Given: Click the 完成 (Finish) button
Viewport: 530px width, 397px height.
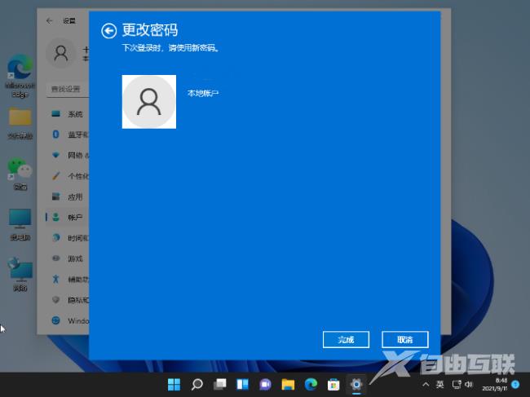Looking at the screenshot, I should pyautogui.click(x=346, y=340).
